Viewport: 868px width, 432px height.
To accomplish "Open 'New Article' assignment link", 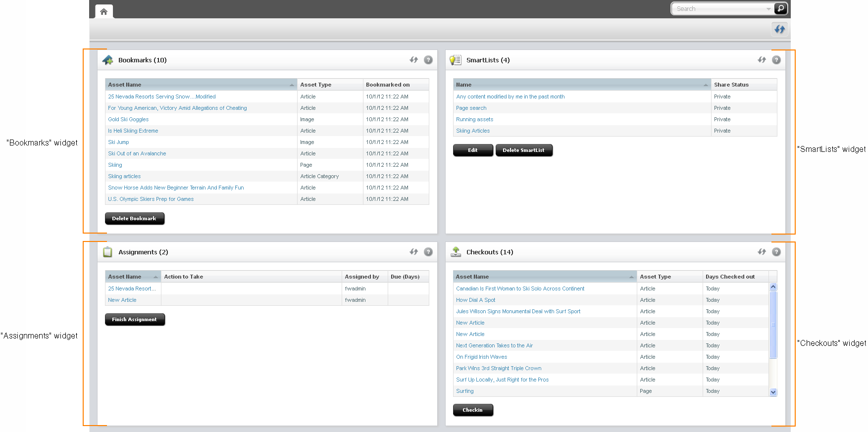I will pyautogui.click(x=122, y=300).
